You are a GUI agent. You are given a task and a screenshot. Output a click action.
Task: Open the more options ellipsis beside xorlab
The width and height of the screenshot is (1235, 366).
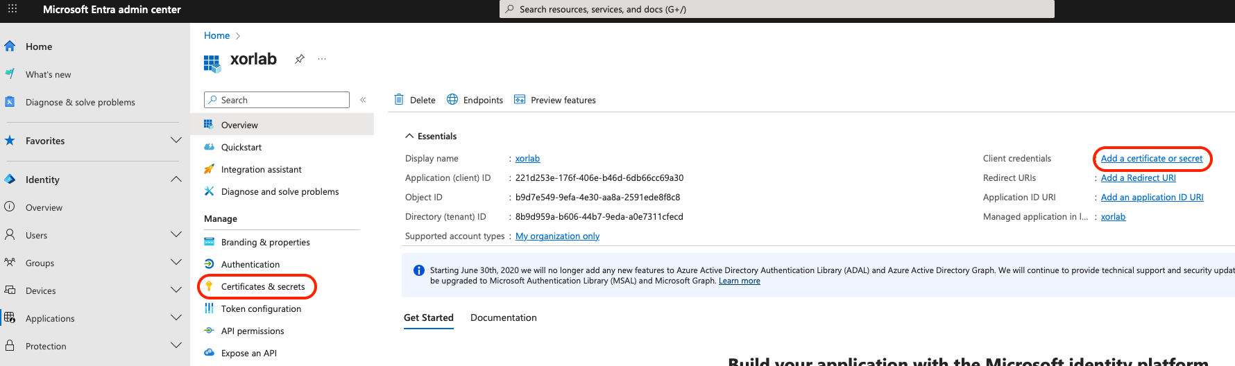pos(322,59)
